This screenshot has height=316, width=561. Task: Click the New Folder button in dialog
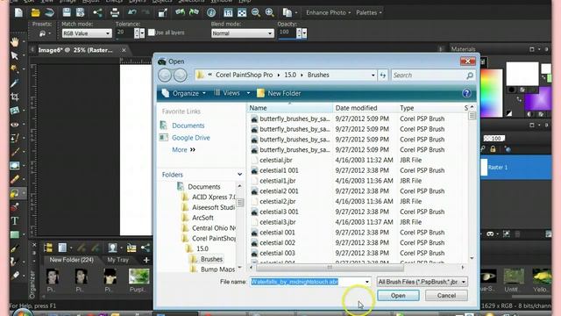click(279, 93)
